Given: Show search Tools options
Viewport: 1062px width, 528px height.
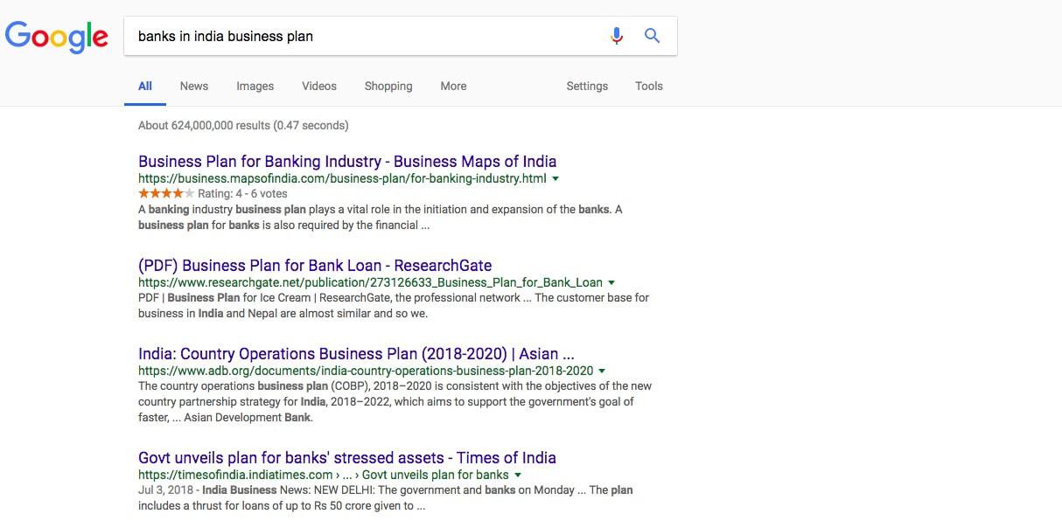Looking at the screenshot, I should pyautogui.click(x=649, y=86).
